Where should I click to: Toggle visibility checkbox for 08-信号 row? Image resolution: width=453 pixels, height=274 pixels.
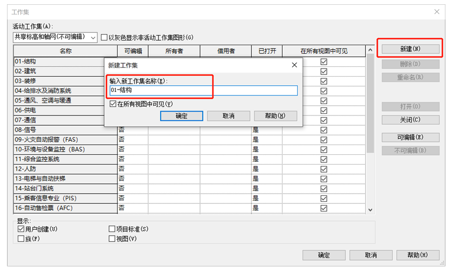324,130
